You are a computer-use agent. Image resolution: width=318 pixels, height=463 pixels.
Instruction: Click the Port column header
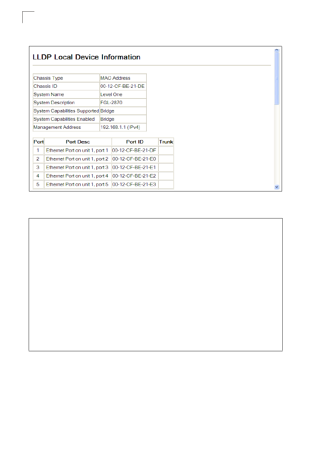[39, 142]
